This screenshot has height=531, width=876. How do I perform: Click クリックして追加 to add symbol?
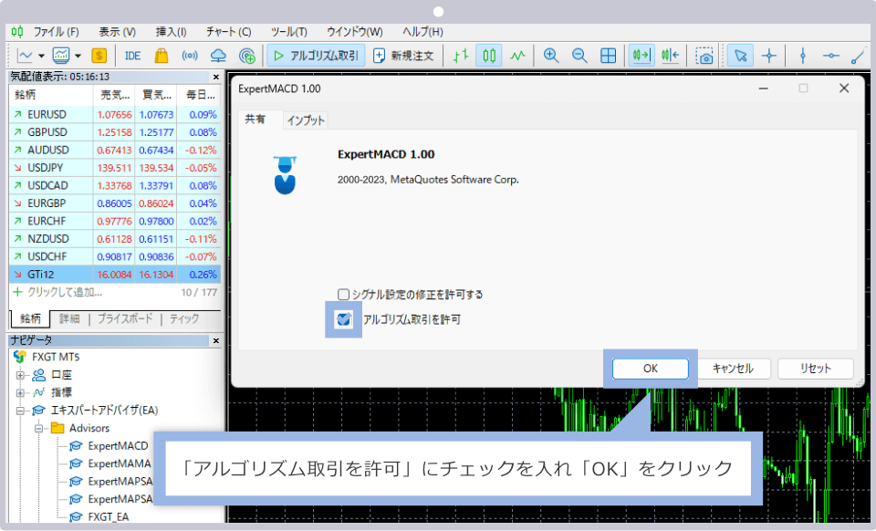tap(65, 292)
